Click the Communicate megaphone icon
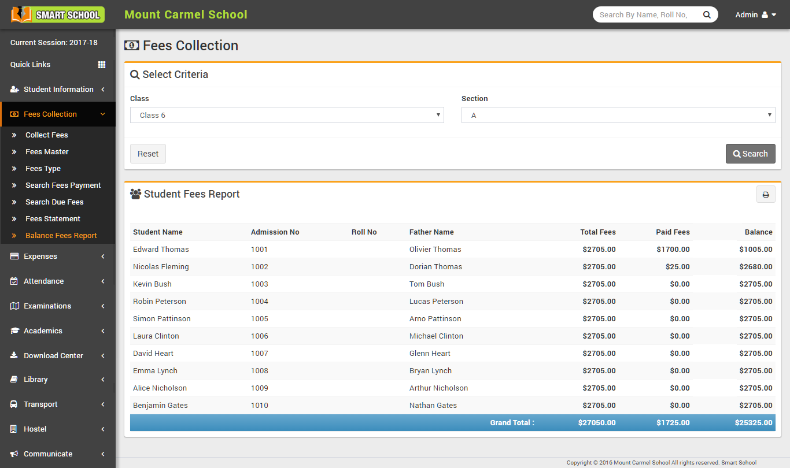This screenshot has width=790, height=468. [13, 454]
